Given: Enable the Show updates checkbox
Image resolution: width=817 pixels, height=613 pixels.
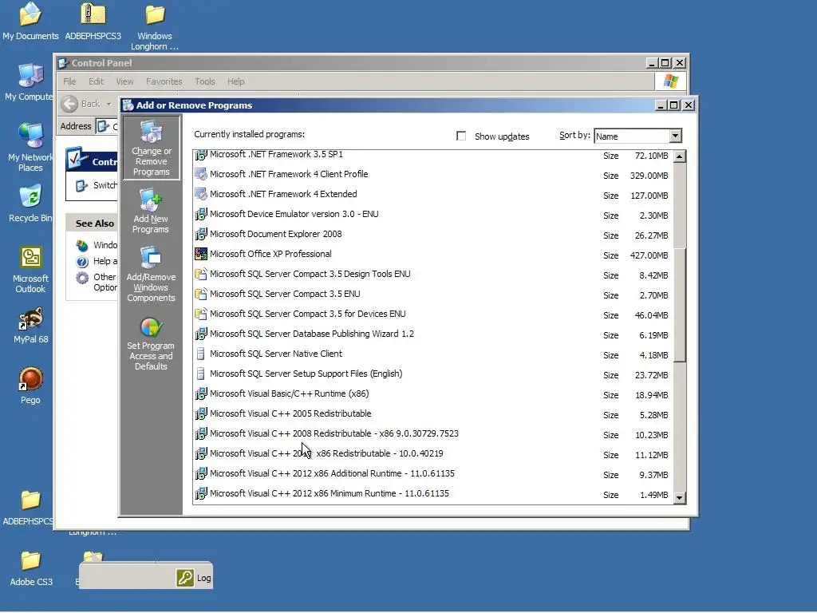Looking at the screenshot, I should 461,136.
